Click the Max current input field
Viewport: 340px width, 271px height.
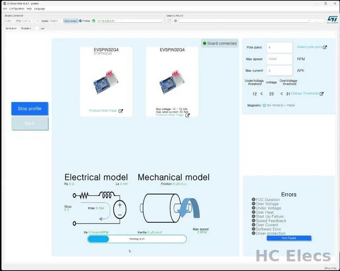point(280,71)
